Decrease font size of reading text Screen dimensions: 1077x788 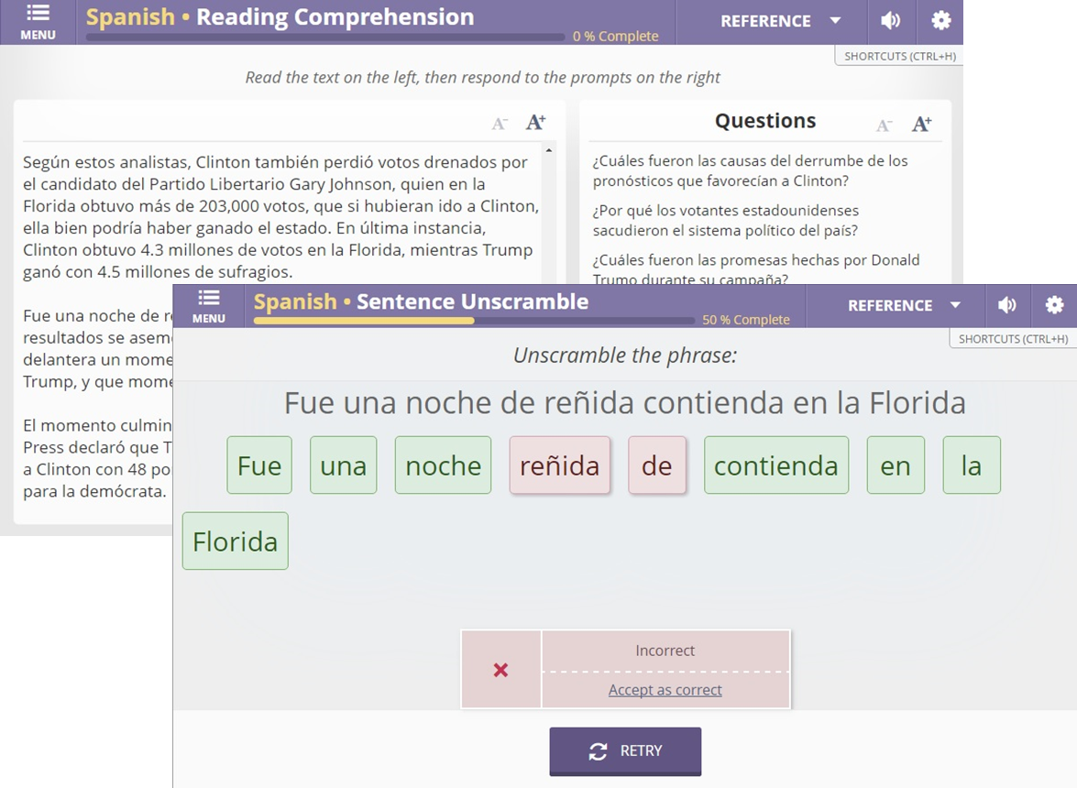point(500,122)
